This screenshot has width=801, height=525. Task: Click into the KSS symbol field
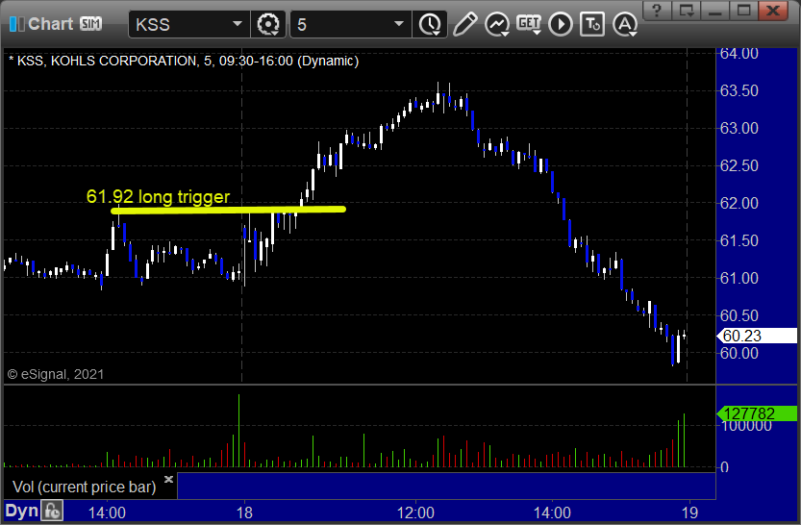189,24
